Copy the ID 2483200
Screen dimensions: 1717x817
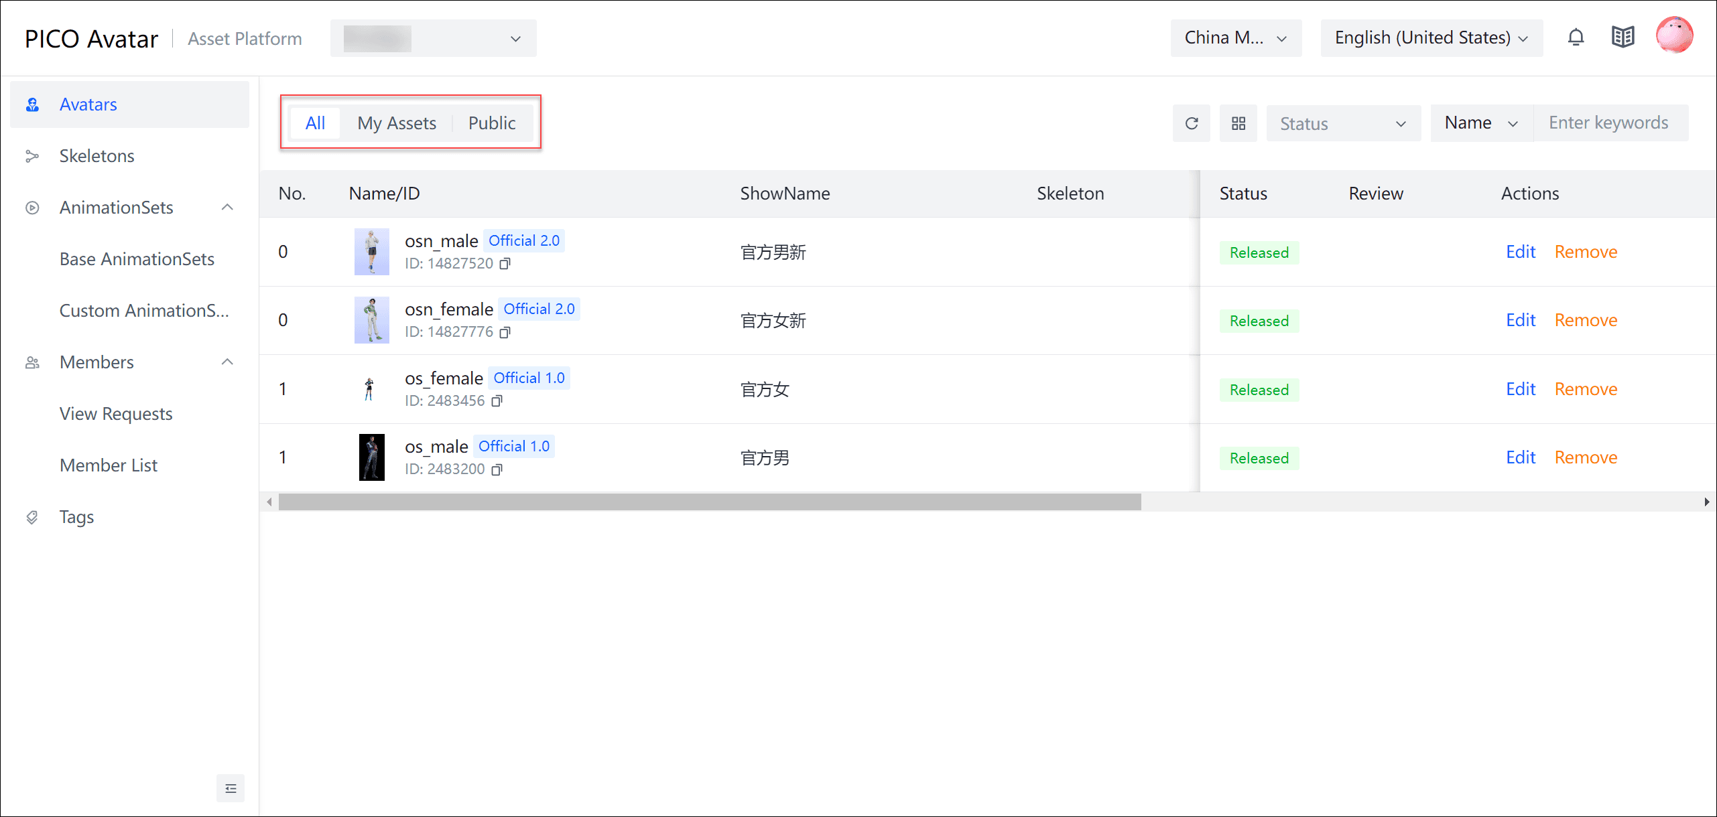497,469
